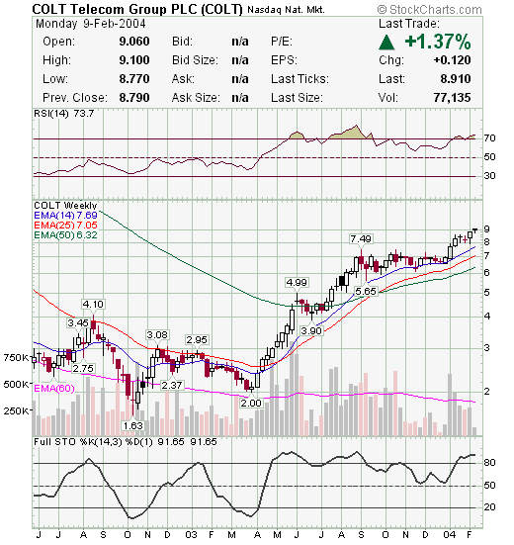This screenshot has width=514, height=545.
Task: Click the green up-triangle Last Trade icon
Action: [386, 43]
